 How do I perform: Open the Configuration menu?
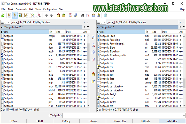pos(50,9)
